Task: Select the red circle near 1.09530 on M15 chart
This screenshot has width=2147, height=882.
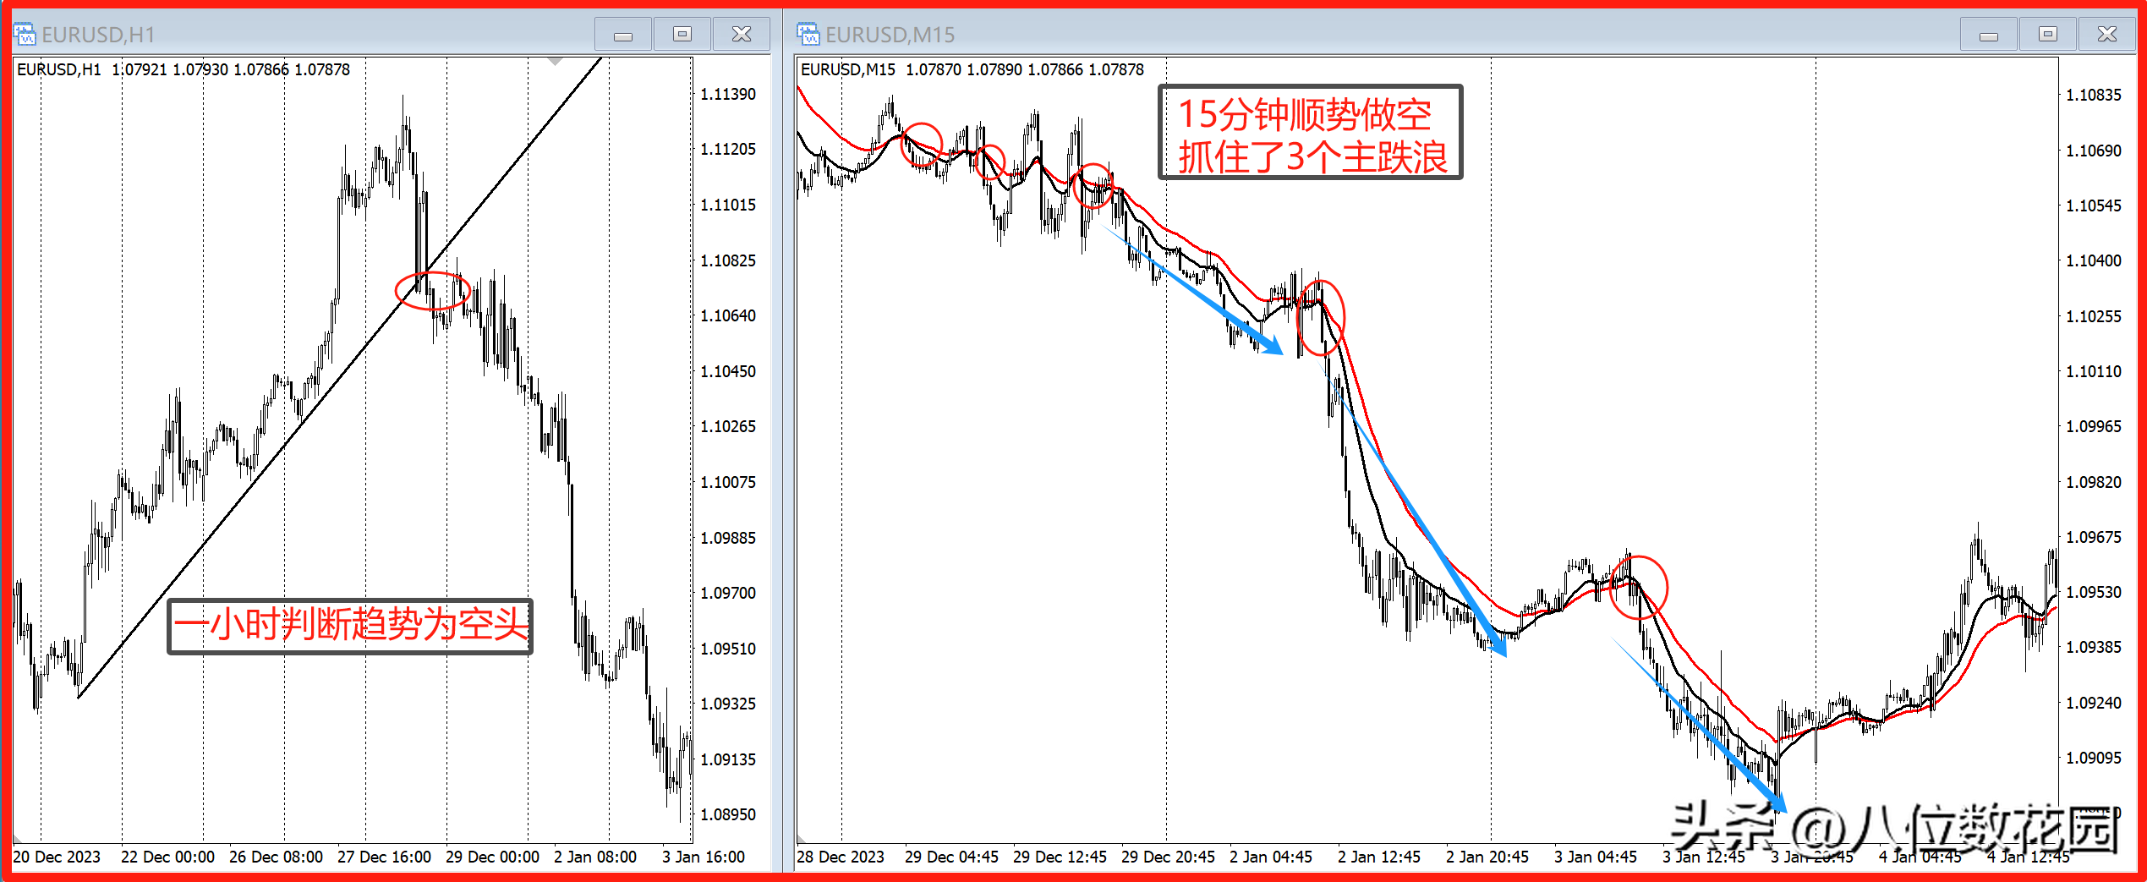Action: click(1638, 587)
